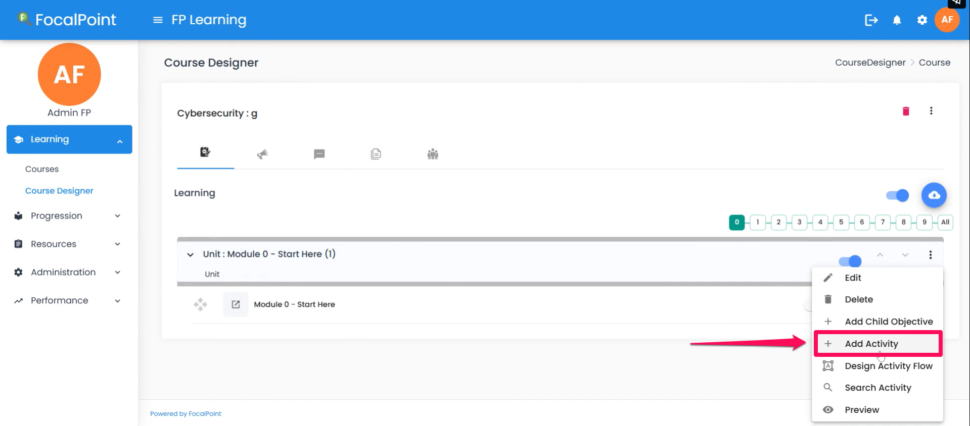Toggle the Unit Module 0 switch
The height and width of the screenshot is (426, 970).
[x=850, y=261]
